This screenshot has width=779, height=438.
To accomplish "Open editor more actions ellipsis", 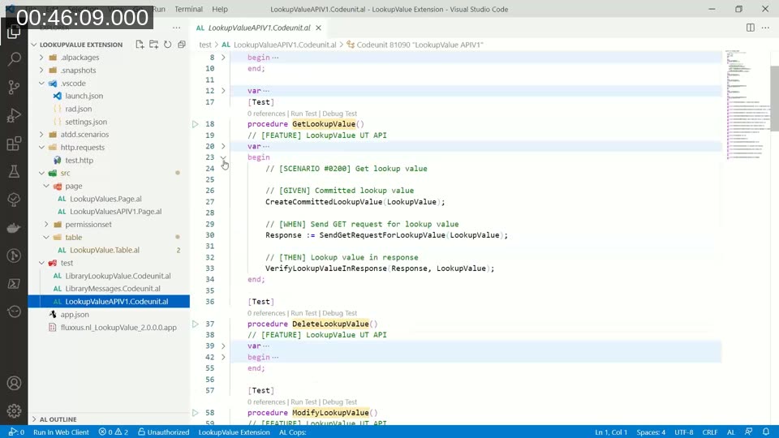I will click(x=765, y=28).
